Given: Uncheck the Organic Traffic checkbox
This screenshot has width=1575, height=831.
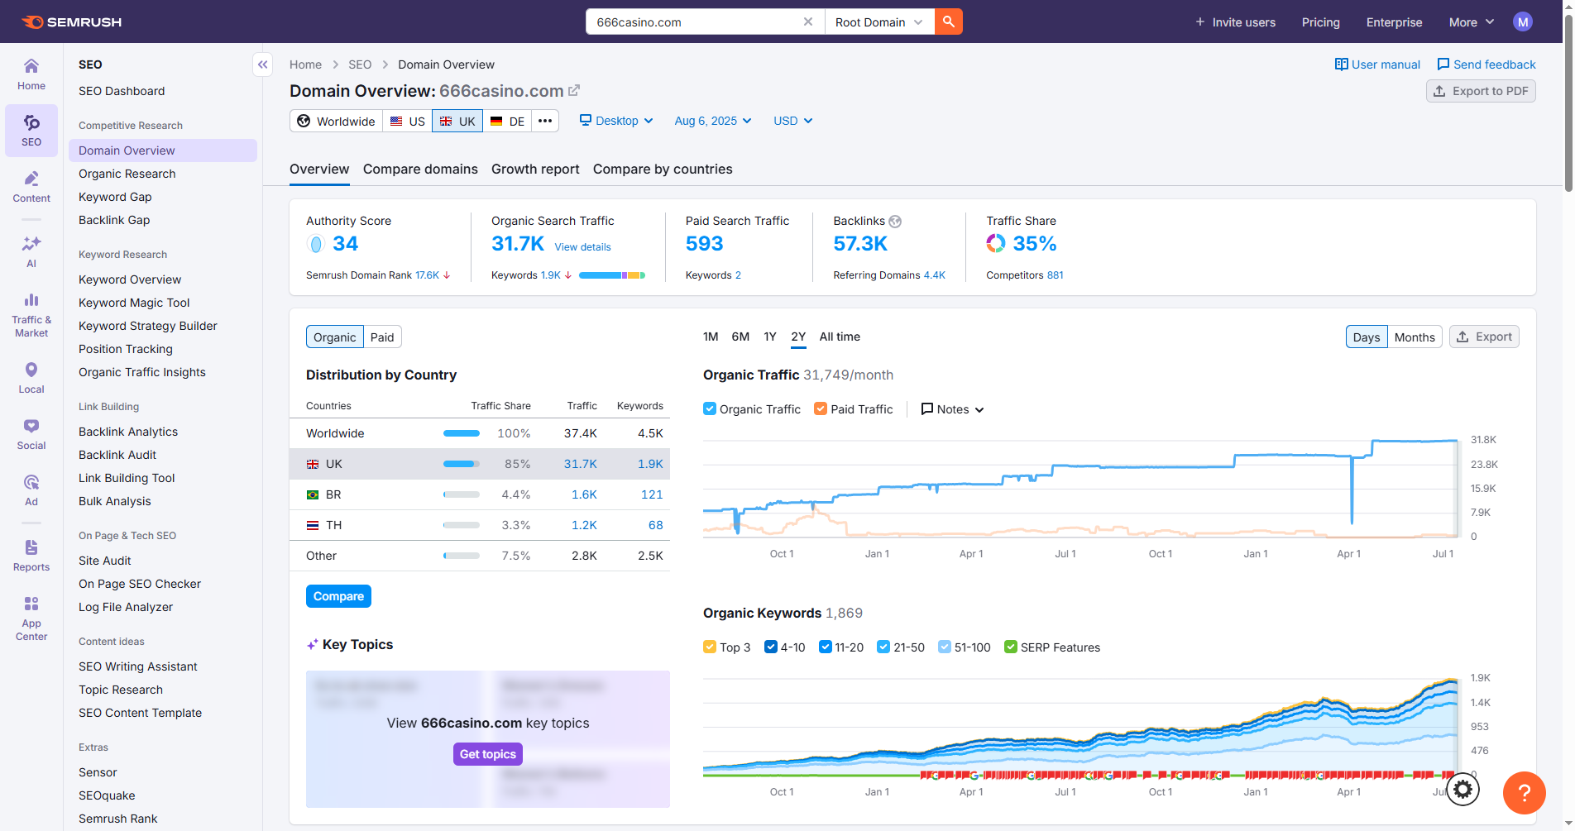Looking at the screenshot, I should click(x=710, y=409).
